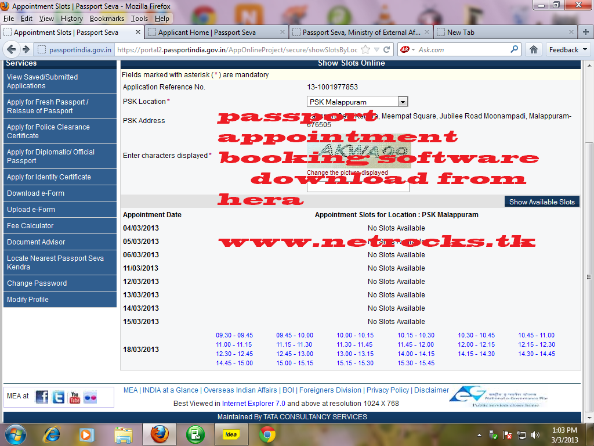Close the Applicant Home tab
This screenshot has height=446, width=594.
tap(282, 33)
